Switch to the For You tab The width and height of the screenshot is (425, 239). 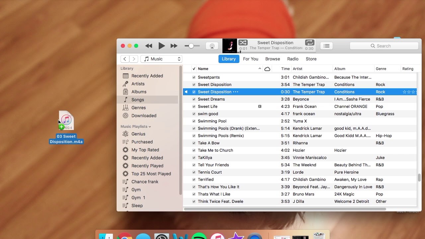[x=251, y=59]
